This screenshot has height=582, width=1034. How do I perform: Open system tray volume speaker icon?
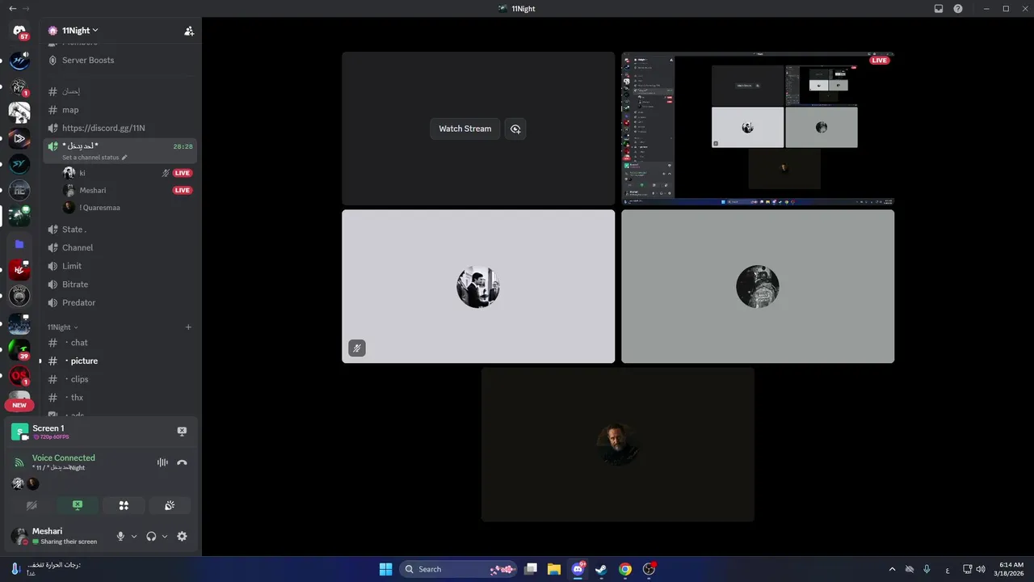click(981, 569)
